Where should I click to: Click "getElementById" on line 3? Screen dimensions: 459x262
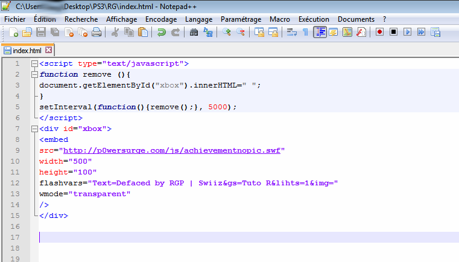click(116, 85)
